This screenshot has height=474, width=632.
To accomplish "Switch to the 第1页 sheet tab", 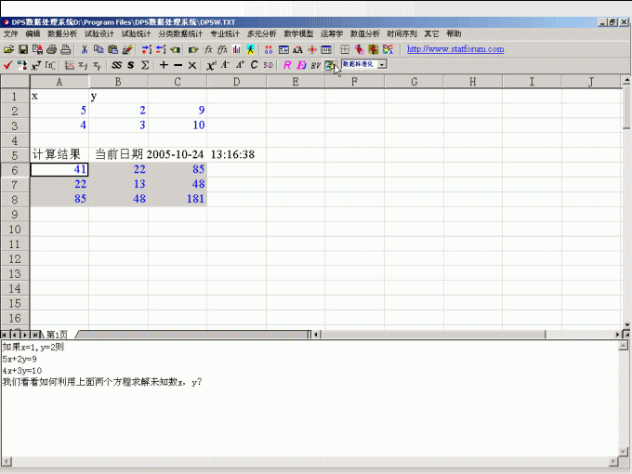I will click(57, 335).
